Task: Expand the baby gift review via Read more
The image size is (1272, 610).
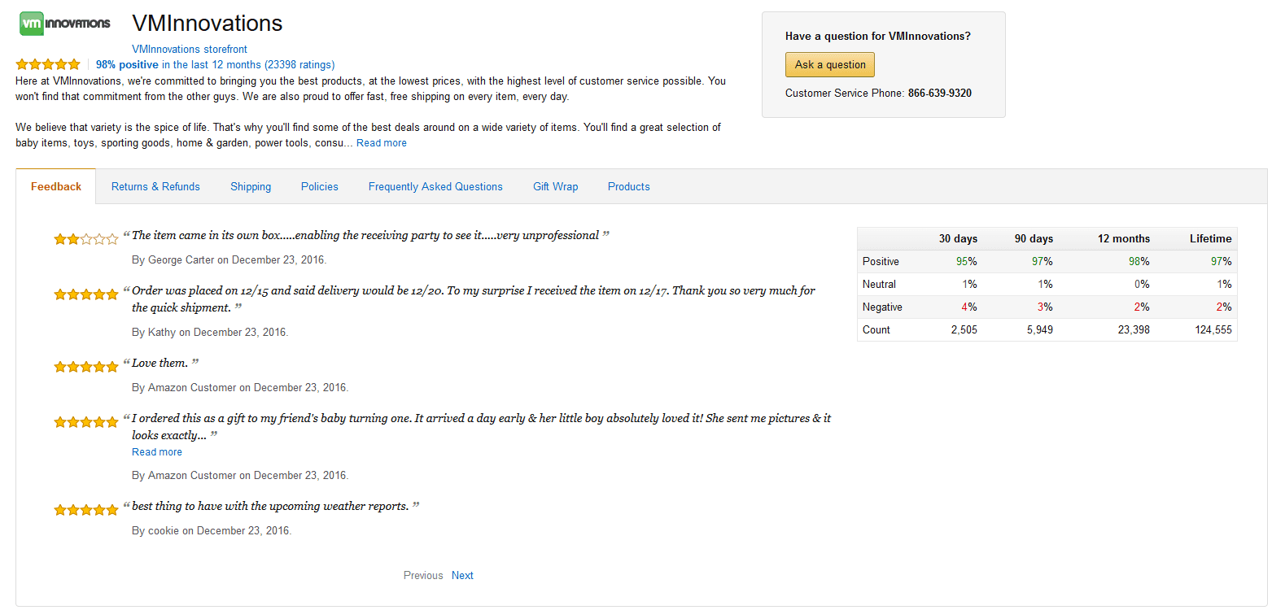Action: tap(156, 451)
